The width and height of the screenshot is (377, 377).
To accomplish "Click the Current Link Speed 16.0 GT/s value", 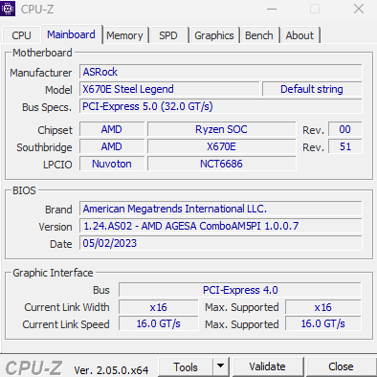I will tap(159, 324).
